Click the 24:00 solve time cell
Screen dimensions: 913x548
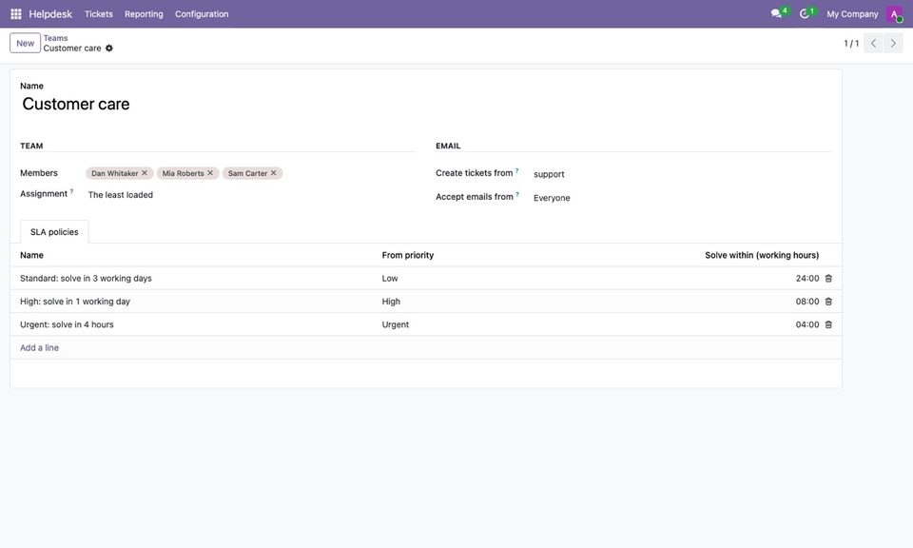[807, 279]
